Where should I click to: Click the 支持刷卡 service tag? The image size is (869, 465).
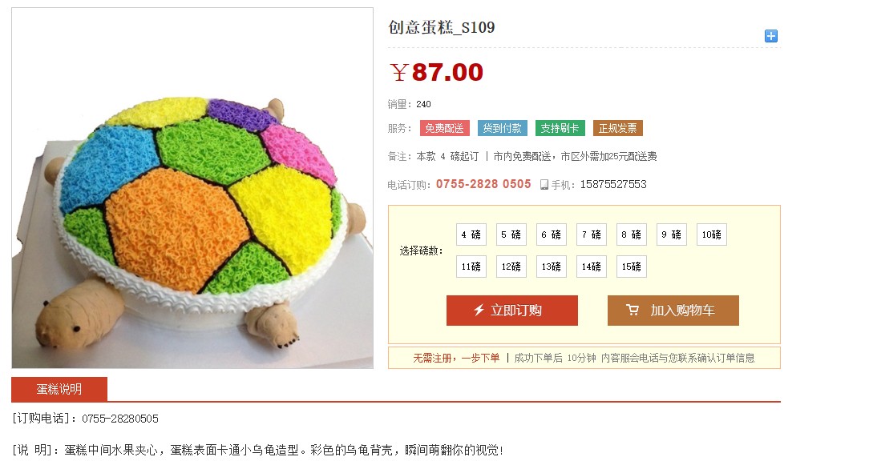click(x=560, y=128)
